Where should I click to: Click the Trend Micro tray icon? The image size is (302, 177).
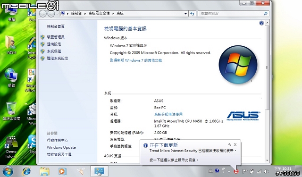click(x=236, y=171)
